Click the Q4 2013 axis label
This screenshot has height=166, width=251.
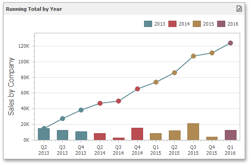[81, 150]
